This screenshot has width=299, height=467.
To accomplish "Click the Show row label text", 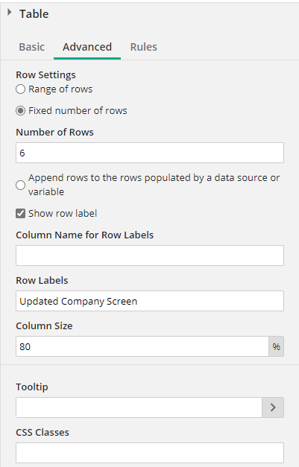I will pos(63,213).
